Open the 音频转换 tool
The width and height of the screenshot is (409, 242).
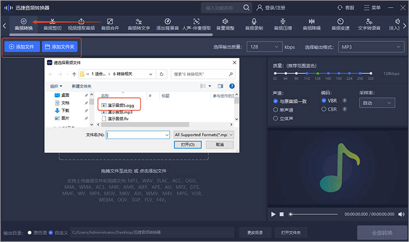pos(23,24)
